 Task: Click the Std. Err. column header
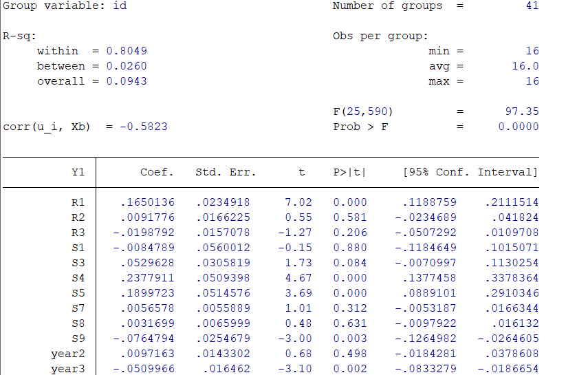tap(226, 172)
